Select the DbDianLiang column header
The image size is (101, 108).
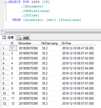[50, 43]
